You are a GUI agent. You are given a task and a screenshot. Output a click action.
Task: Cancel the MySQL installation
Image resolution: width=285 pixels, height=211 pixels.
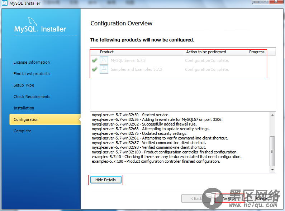point(262,198)
